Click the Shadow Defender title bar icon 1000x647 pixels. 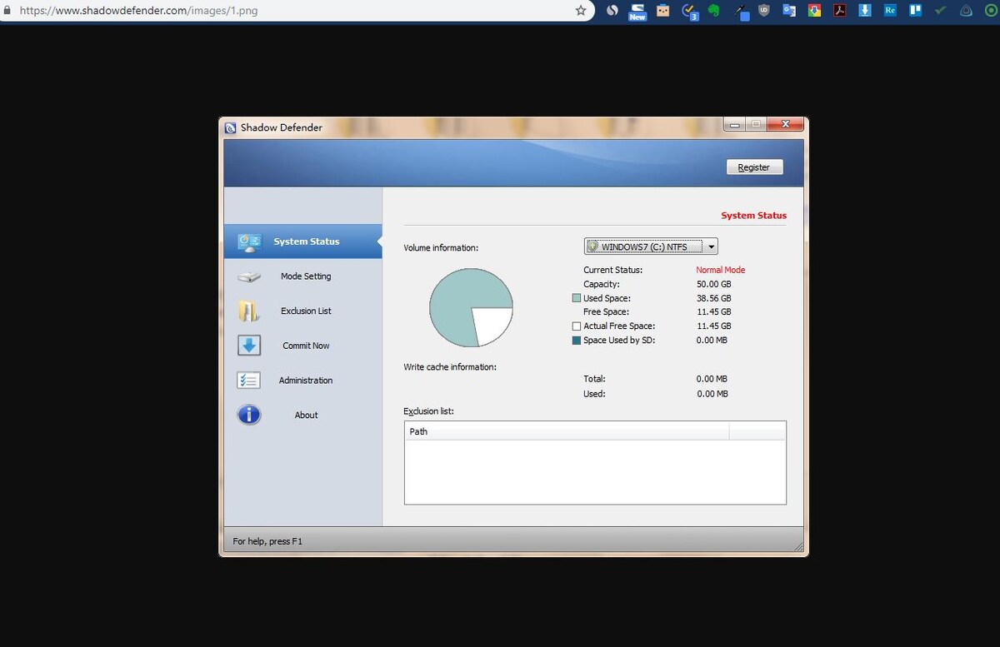click(x=231, y=127)
